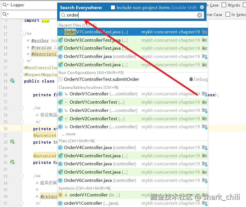Viewport: 246px width, 207px height.
Task: Collapse Javadoc comment starting at line 12
Action: [x=22, y=34]
